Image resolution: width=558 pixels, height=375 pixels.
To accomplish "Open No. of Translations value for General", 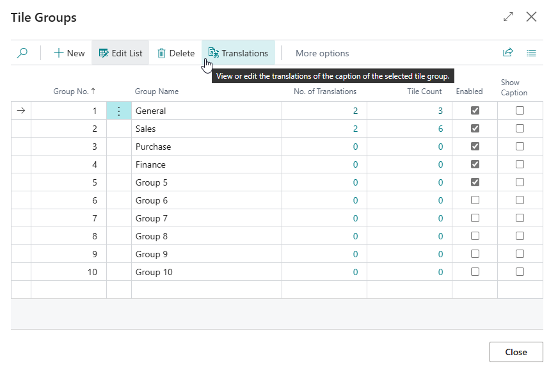I will tap(355, 111).
